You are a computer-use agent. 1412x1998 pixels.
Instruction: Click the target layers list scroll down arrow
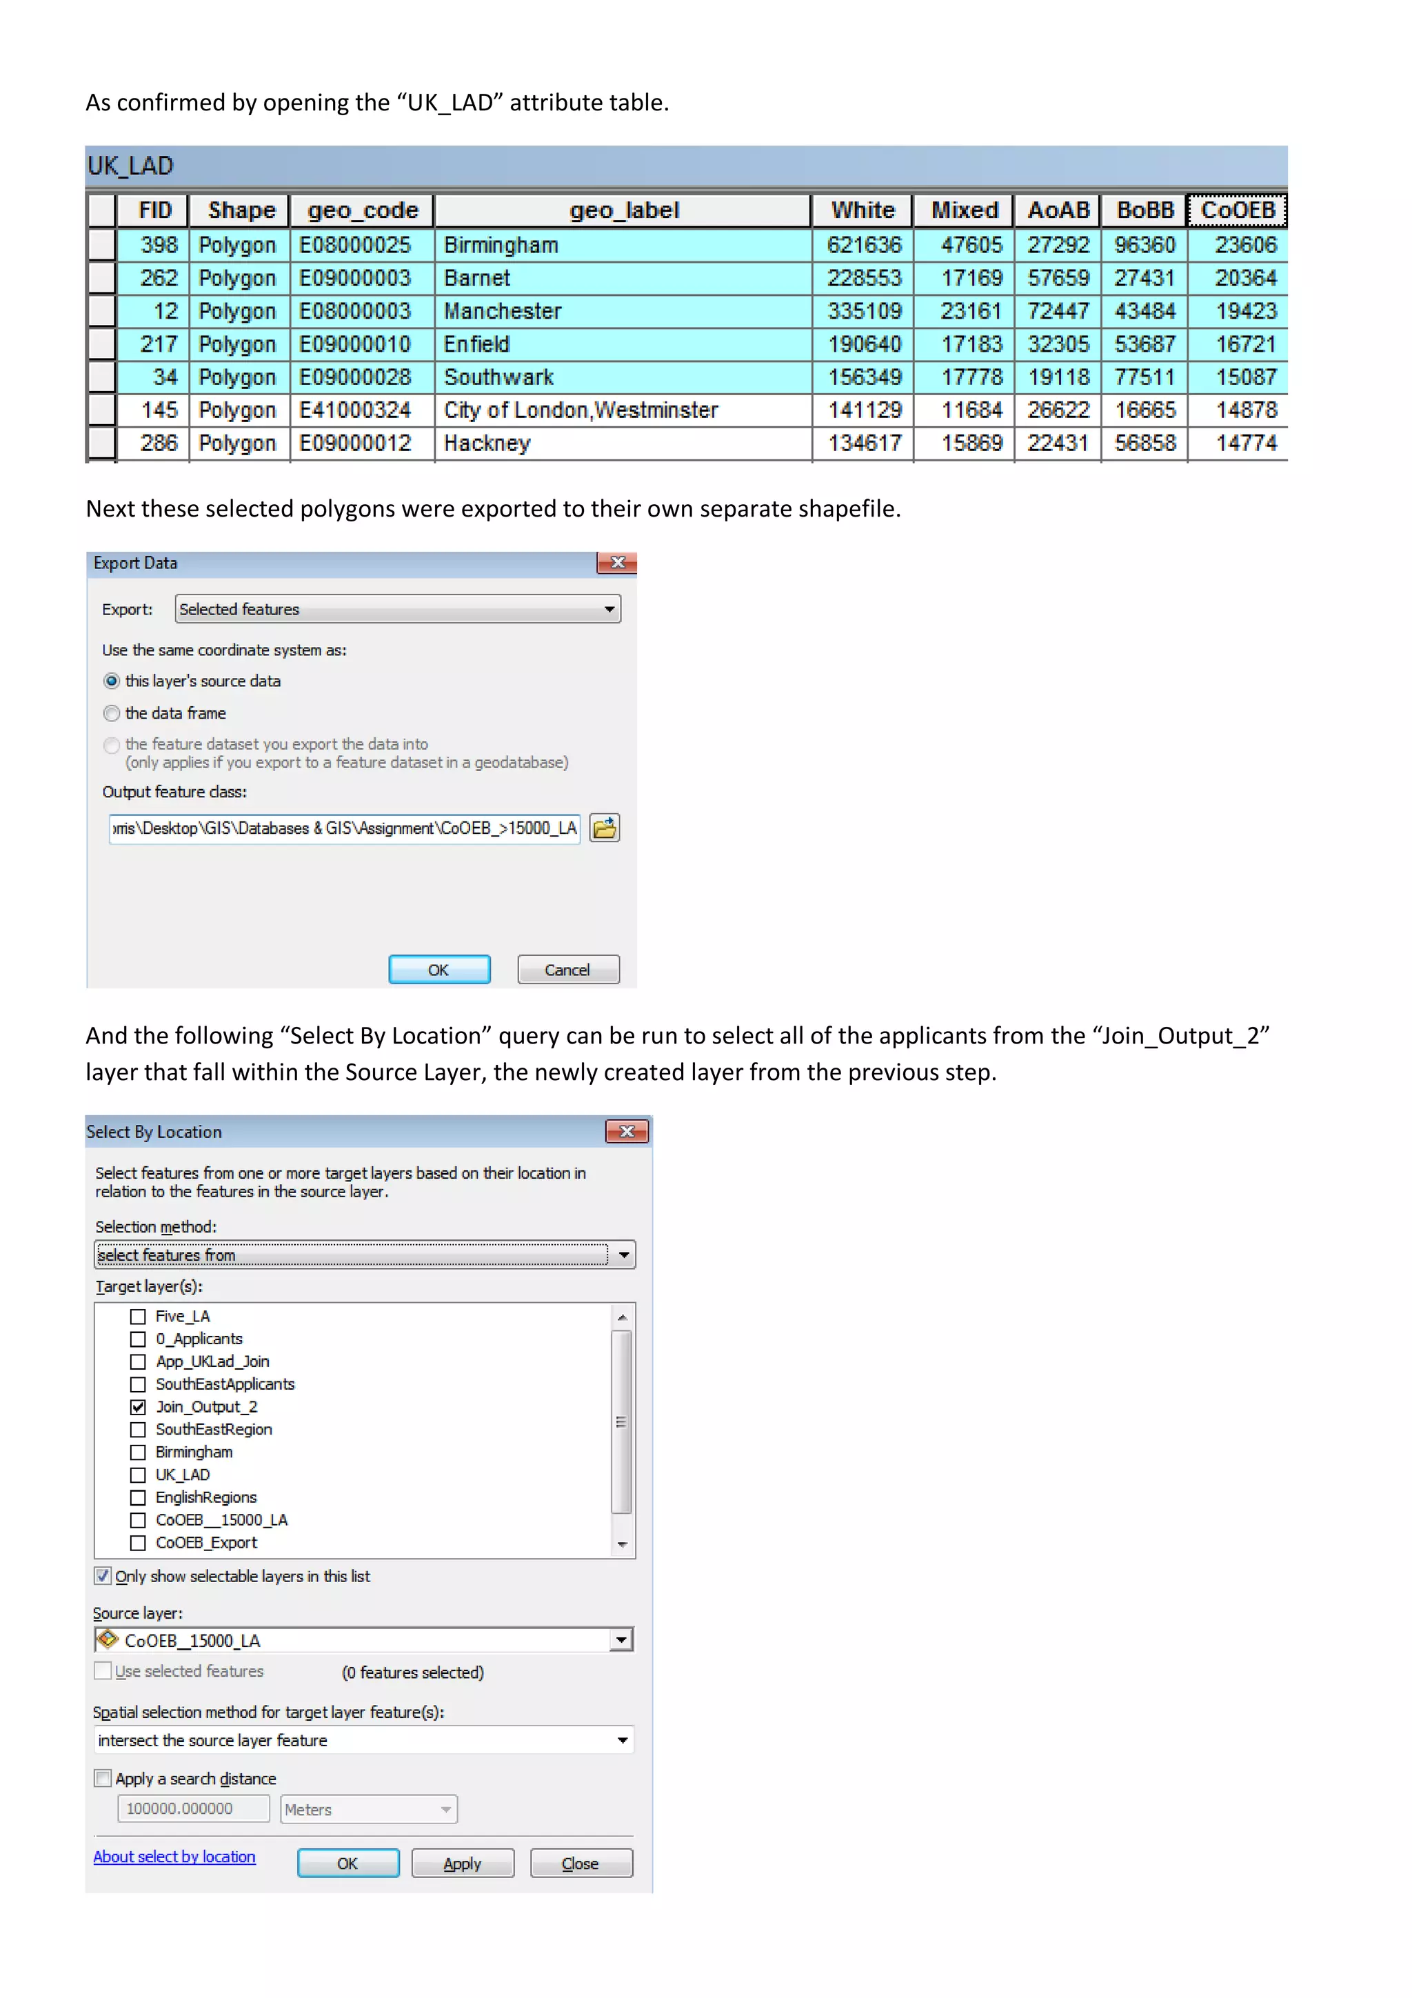pyautogui.click(x=622, y=1545)
